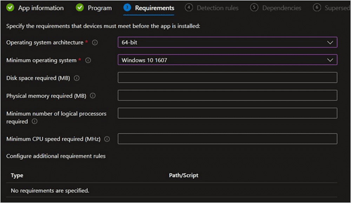Screen dimensions: 351x203
Task: Go to the Program tab
Action: pyautogui.click(x=100, y=8)
